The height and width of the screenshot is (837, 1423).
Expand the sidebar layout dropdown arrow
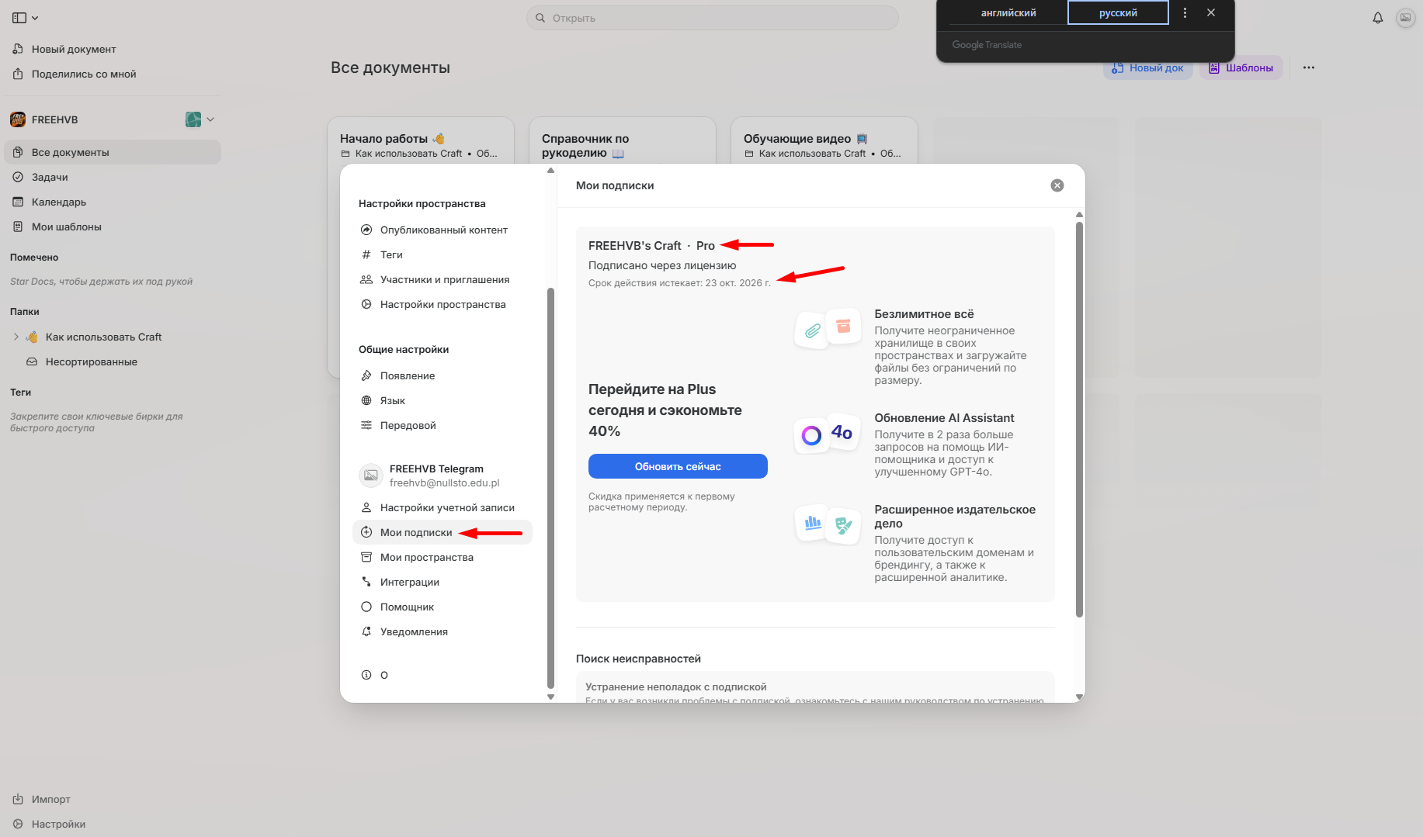pyautogui.click(x=35, y=18)
